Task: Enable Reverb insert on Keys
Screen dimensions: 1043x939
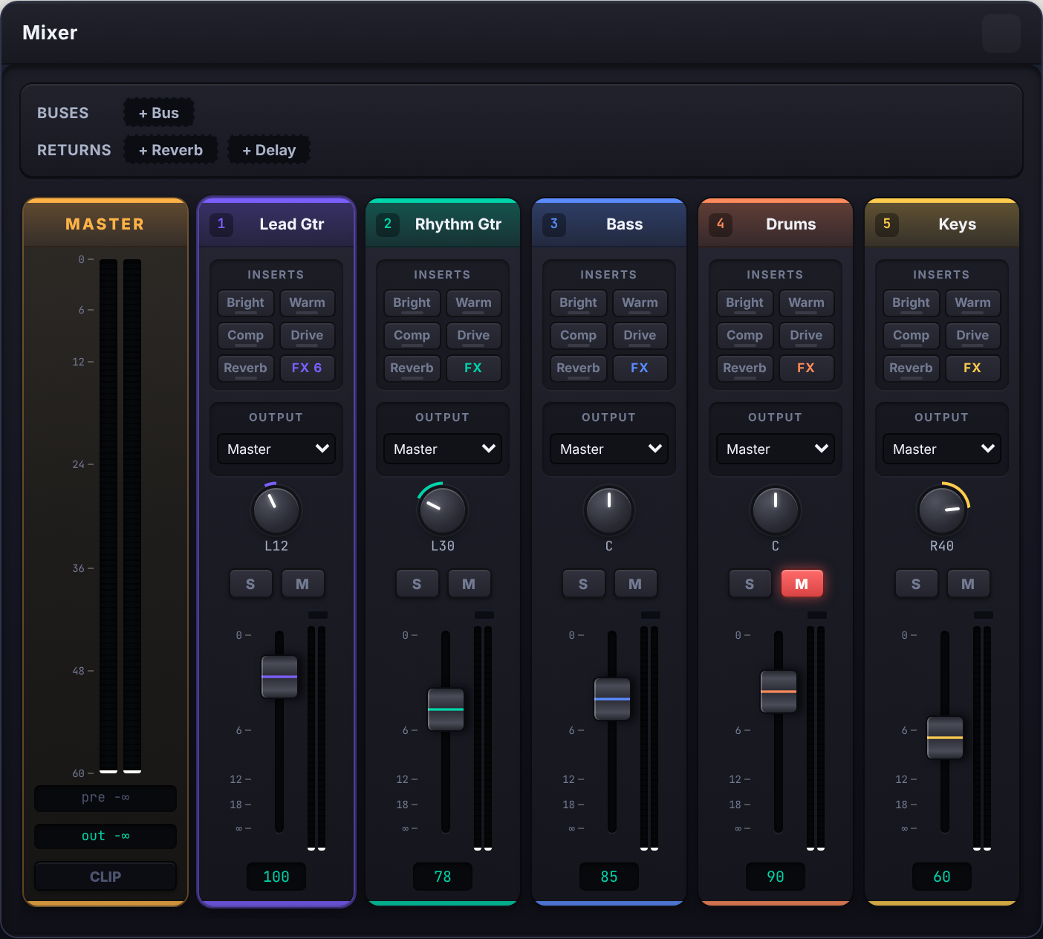Action: tap(912, 368)
